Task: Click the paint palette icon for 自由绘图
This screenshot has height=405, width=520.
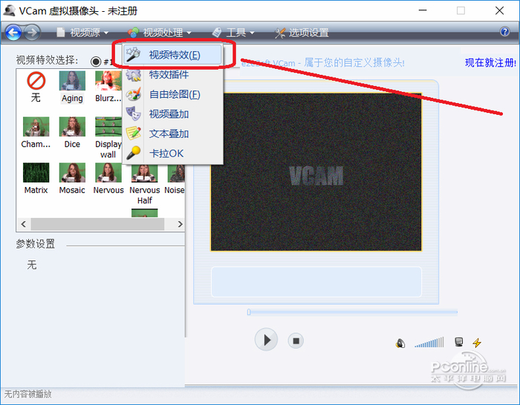Action: (x=133, y=94)
